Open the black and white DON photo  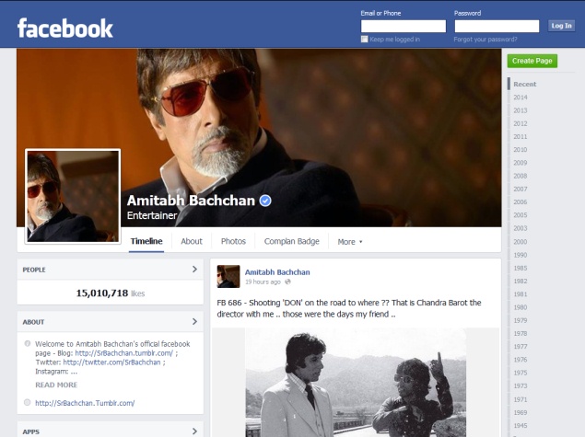(356, 382)
